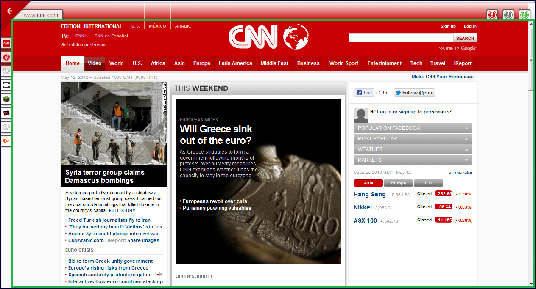The image size is (536, 289).
Task: Open the Nikkei index link
Action: coord(363,207)
